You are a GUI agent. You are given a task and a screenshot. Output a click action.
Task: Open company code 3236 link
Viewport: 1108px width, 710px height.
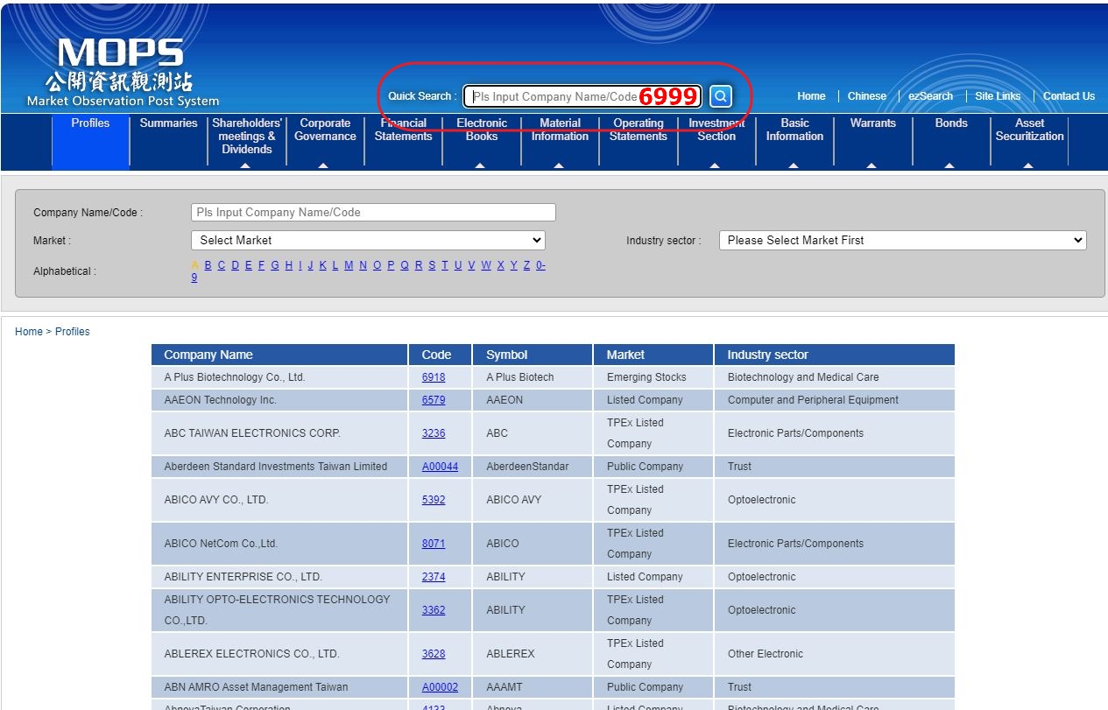[434, 433]
